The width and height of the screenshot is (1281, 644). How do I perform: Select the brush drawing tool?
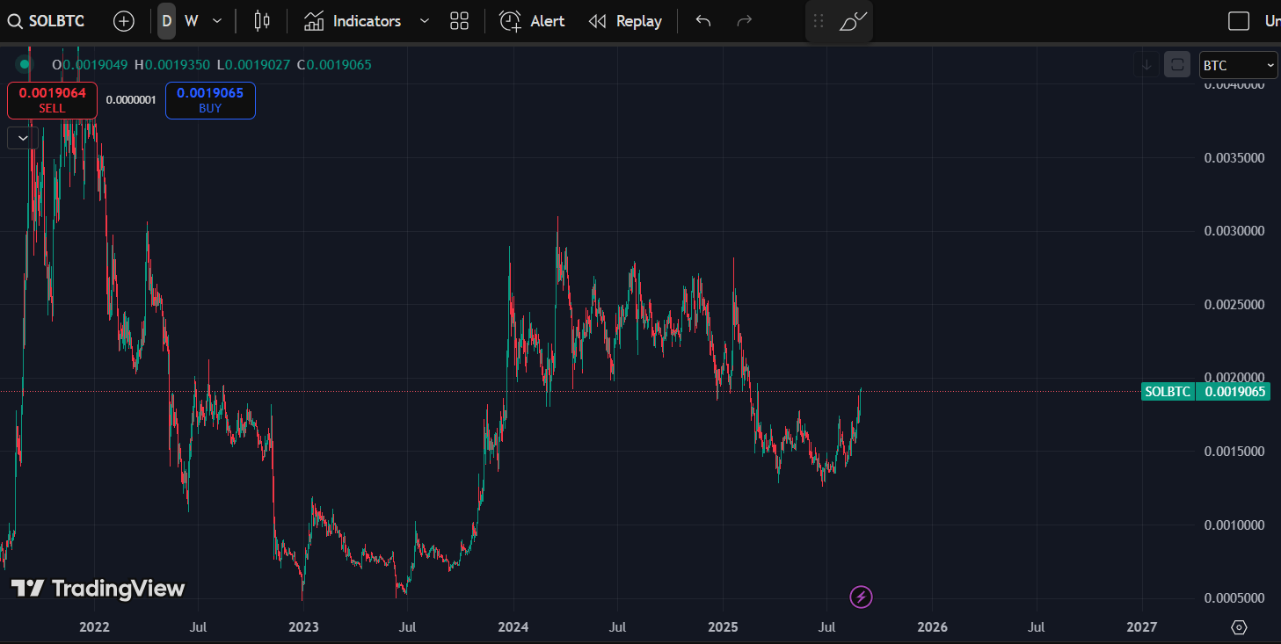[x=853, y=21]
